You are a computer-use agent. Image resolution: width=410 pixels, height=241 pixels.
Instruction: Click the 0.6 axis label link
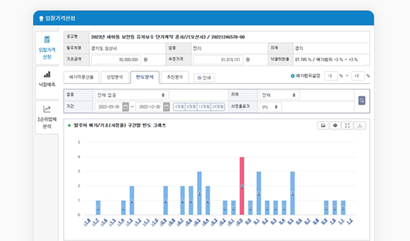click(x=299, y=222)
